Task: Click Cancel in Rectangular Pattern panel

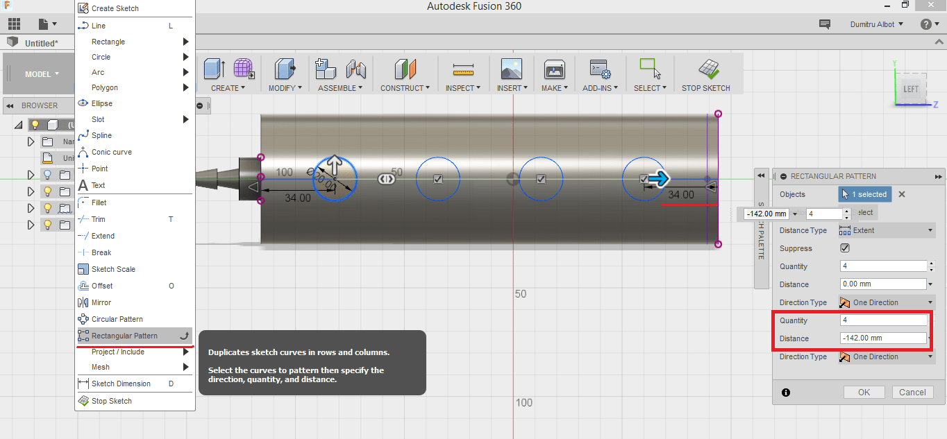Action: pyautogui.click(x=912, y=392)
